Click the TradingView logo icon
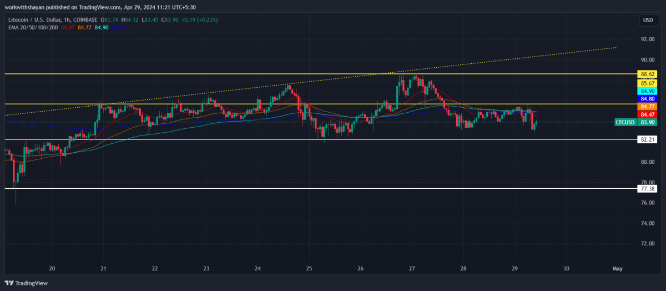This screenshot has width=666, height=291. 8,283
